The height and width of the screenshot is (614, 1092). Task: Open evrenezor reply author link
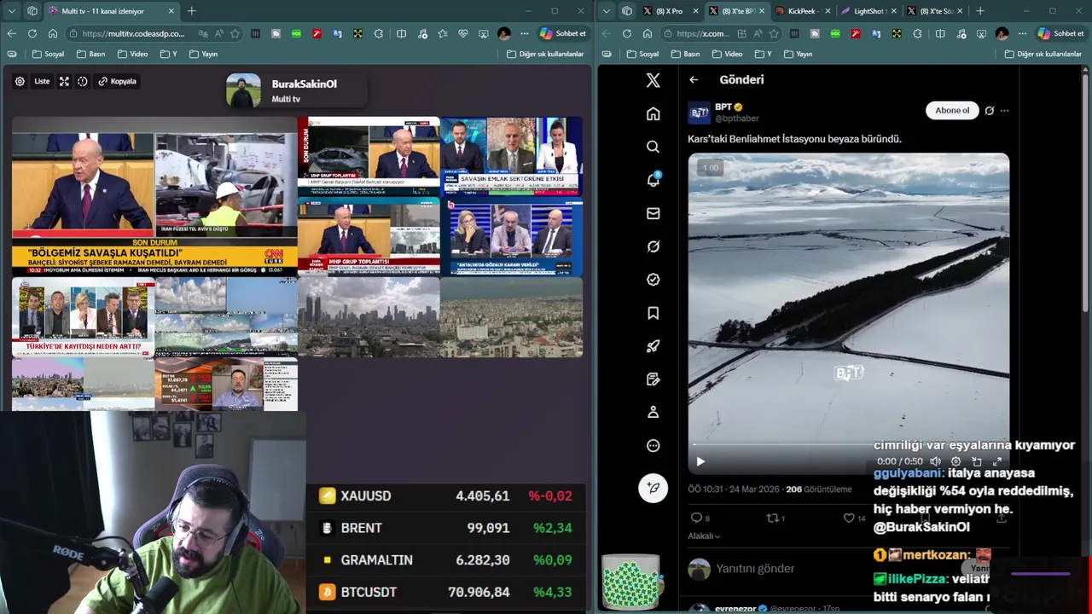(735, 608)
